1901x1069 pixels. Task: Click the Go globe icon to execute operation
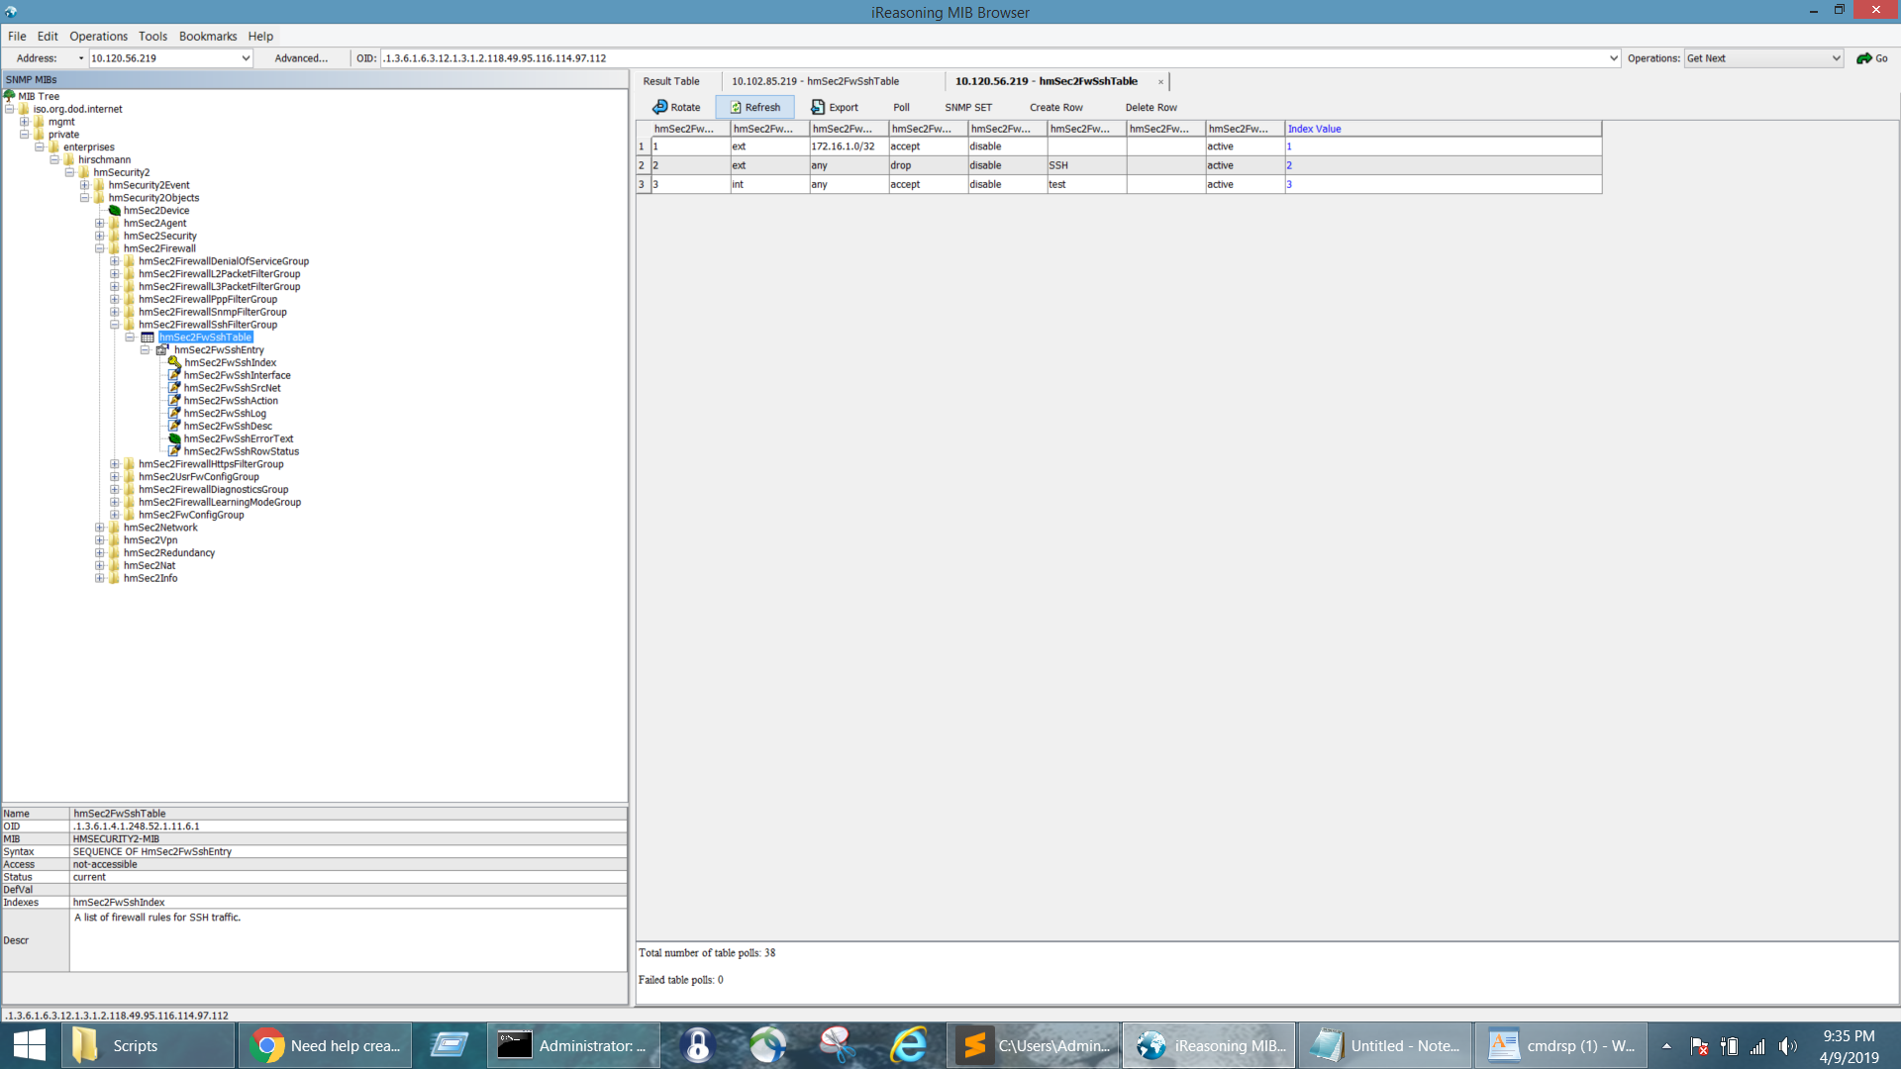[x=1863, y=57]
